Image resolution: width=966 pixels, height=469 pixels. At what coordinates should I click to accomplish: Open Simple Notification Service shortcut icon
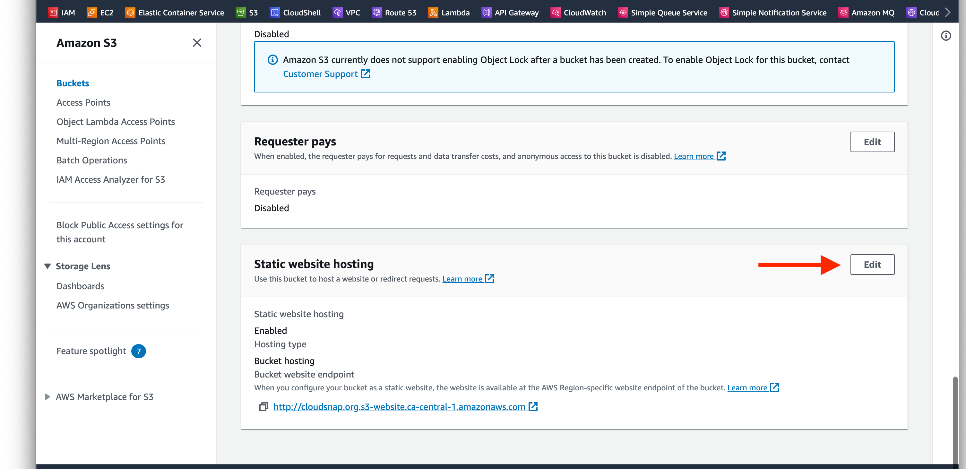click(x=724, y=13)
